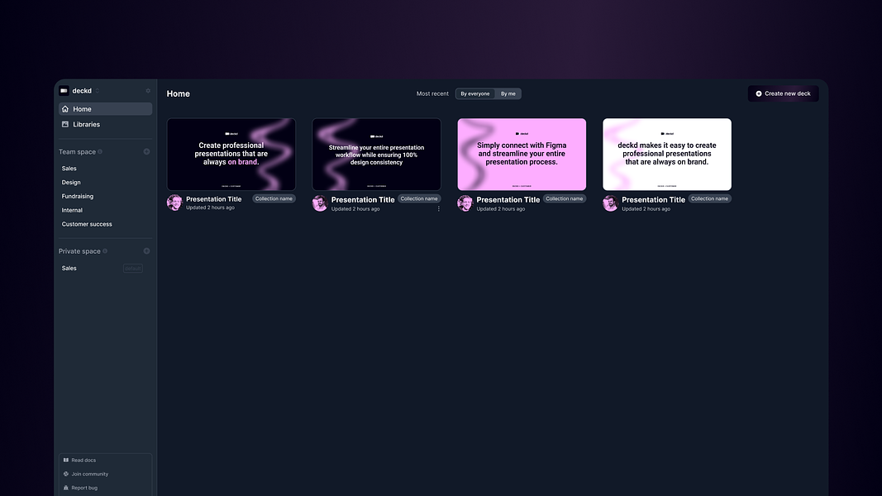Expand the deckd workspace switcher chevrons
Screen dimensions: 882x496
[x=98, y=91]
